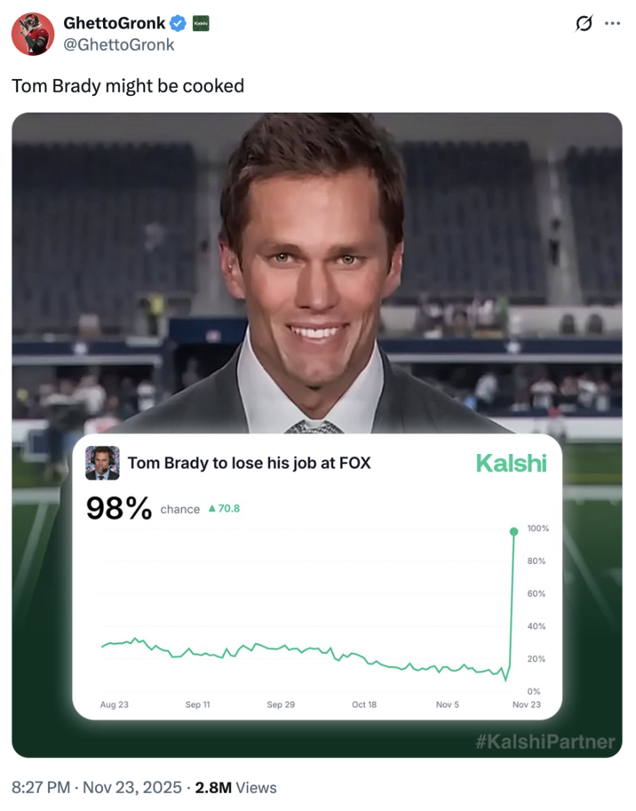Click the Kalshi affiliate badge beside the username

point(201,22)
